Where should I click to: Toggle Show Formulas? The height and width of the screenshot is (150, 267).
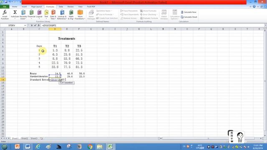(x=148, y=11)
